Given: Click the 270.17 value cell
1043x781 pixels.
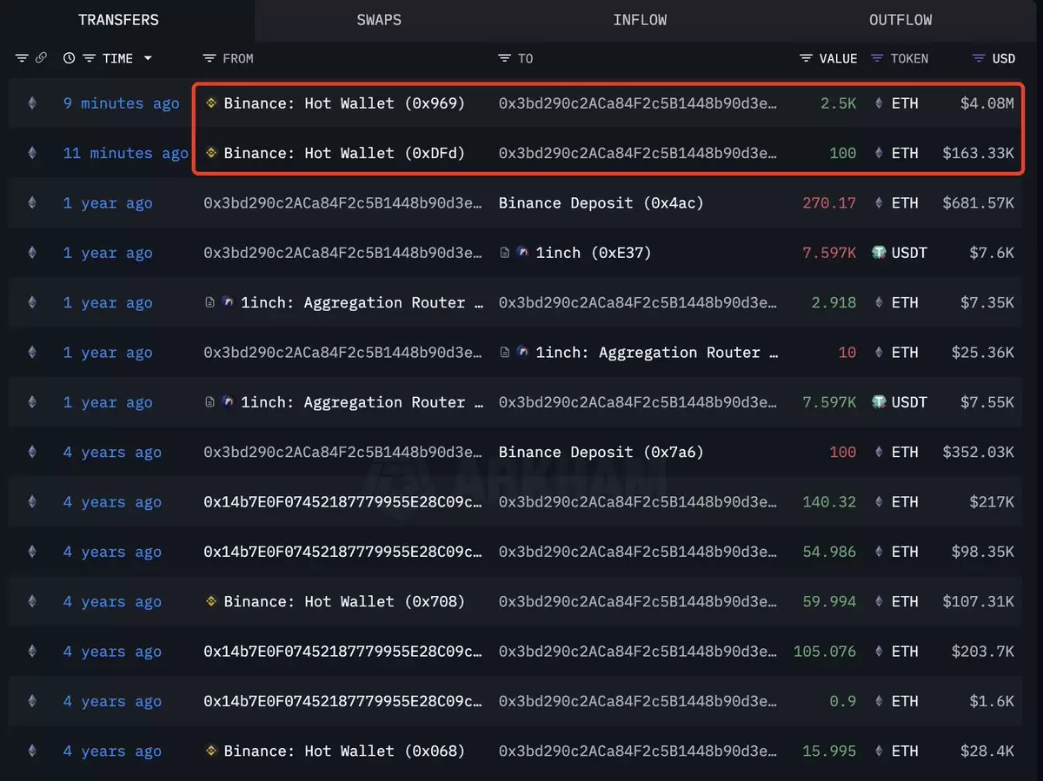Looking at the screenshot, I should click(x=829, y=202).
